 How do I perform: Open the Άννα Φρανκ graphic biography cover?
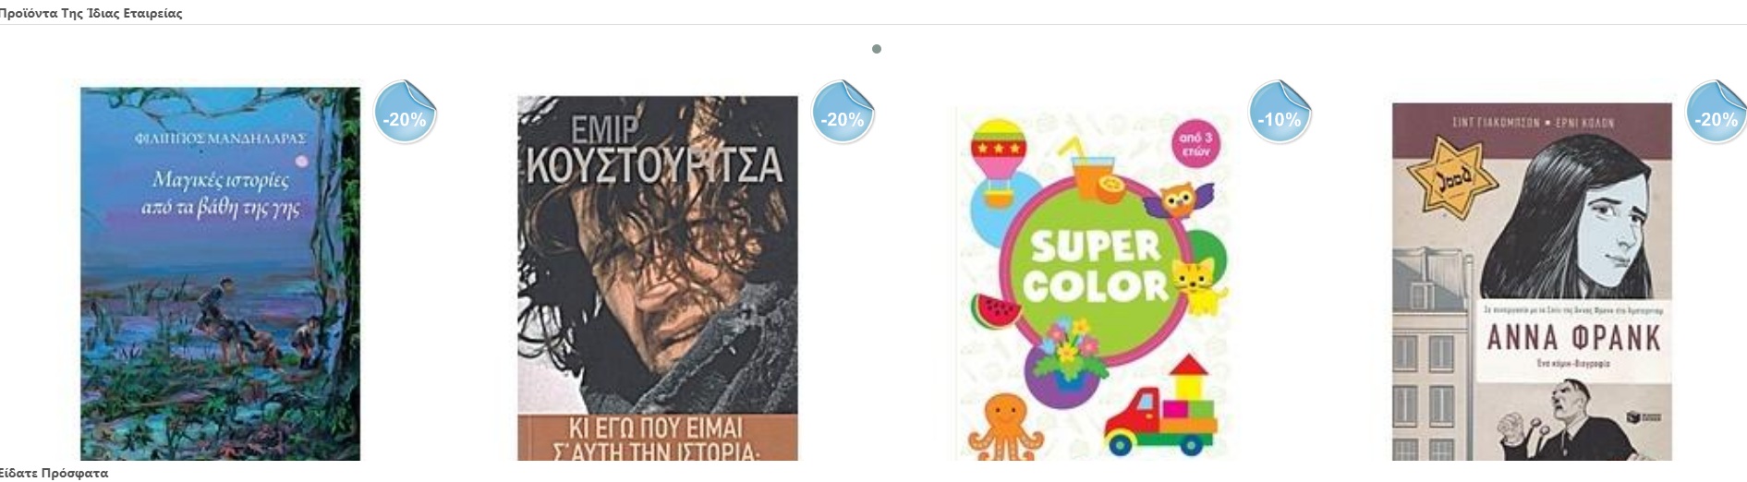point(1532,282)
